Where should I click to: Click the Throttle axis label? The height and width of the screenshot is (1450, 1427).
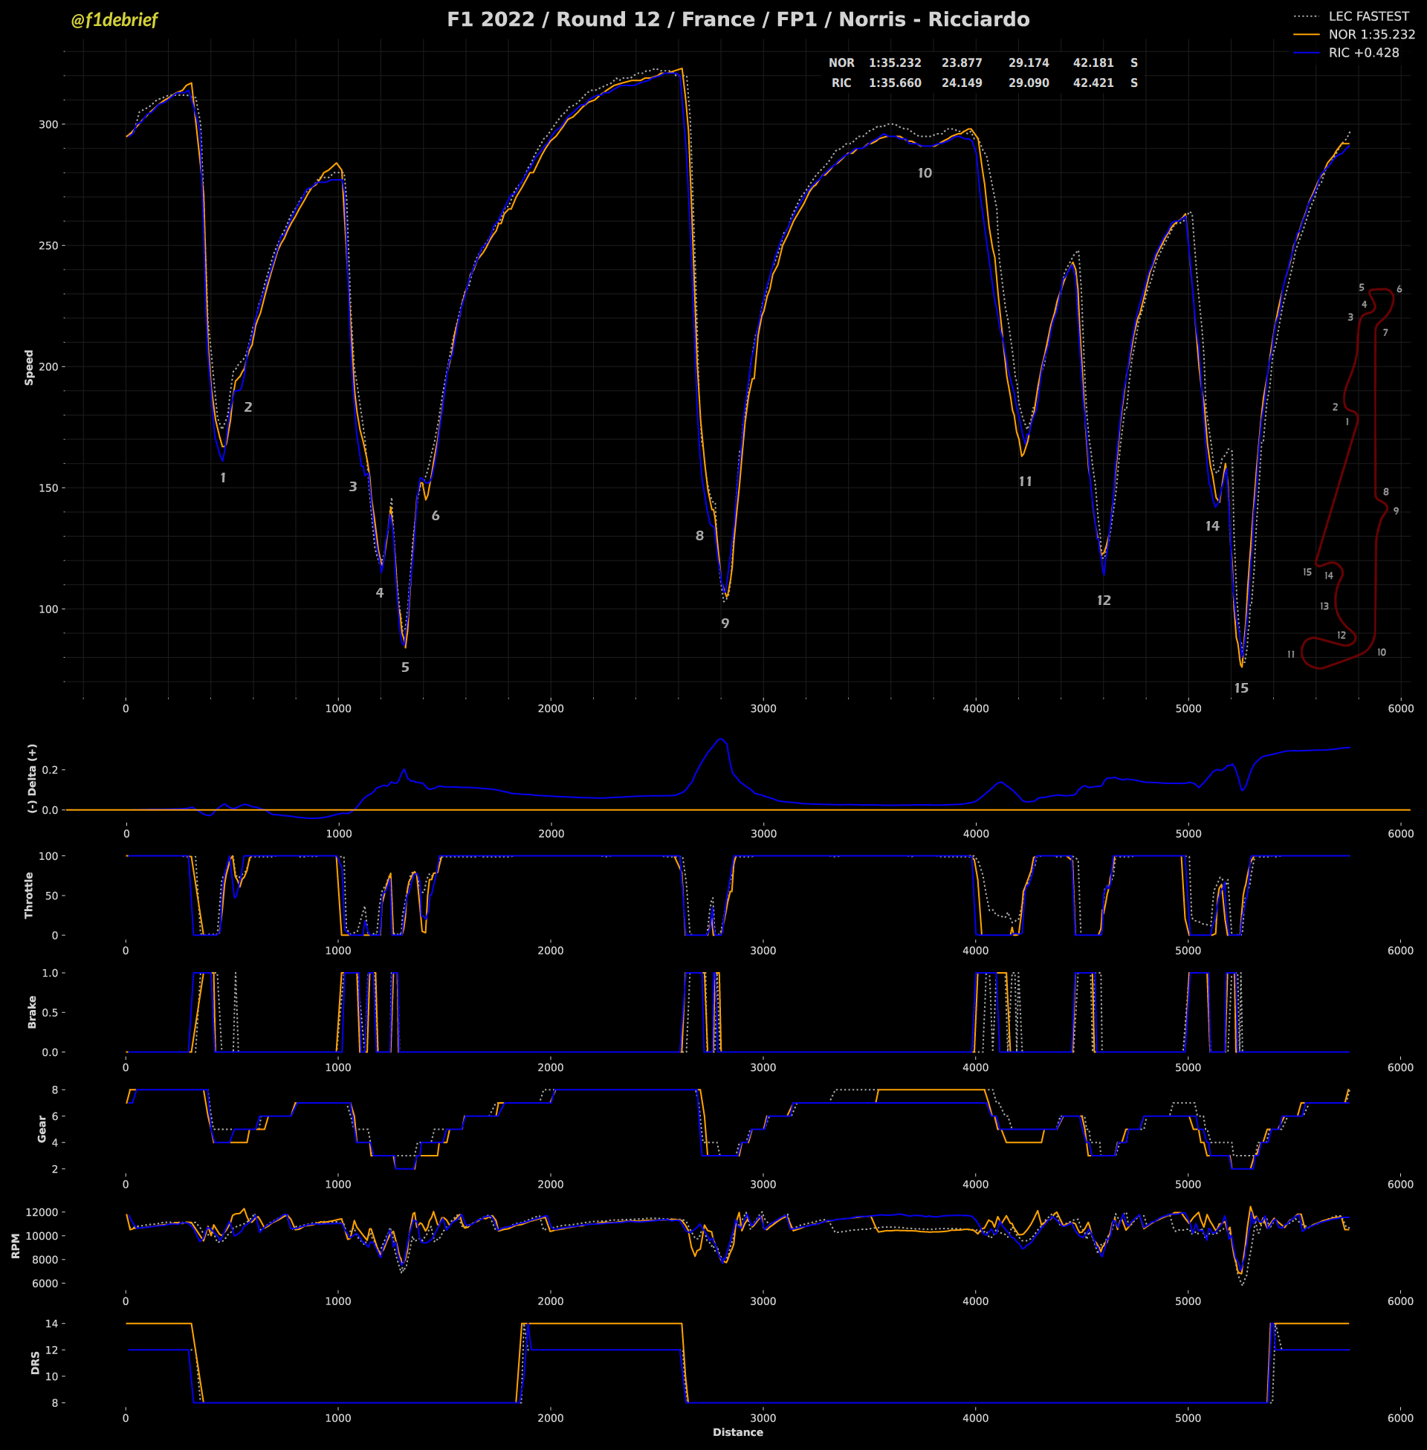click(29, 895)
